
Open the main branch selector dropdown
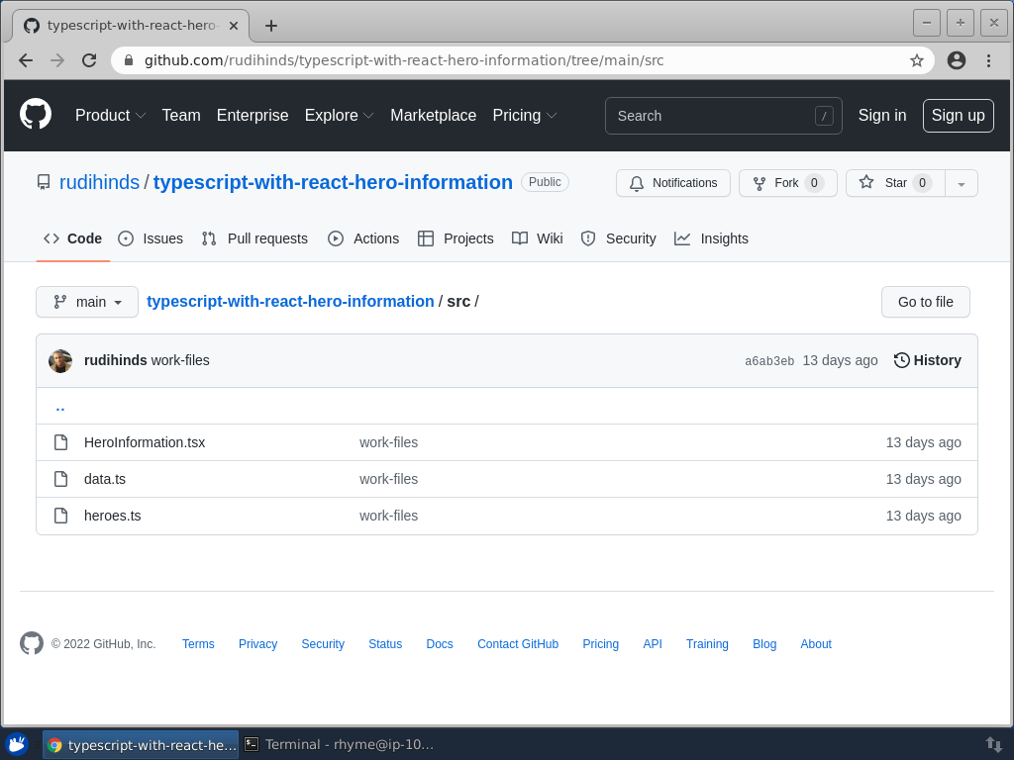point(87,302)
